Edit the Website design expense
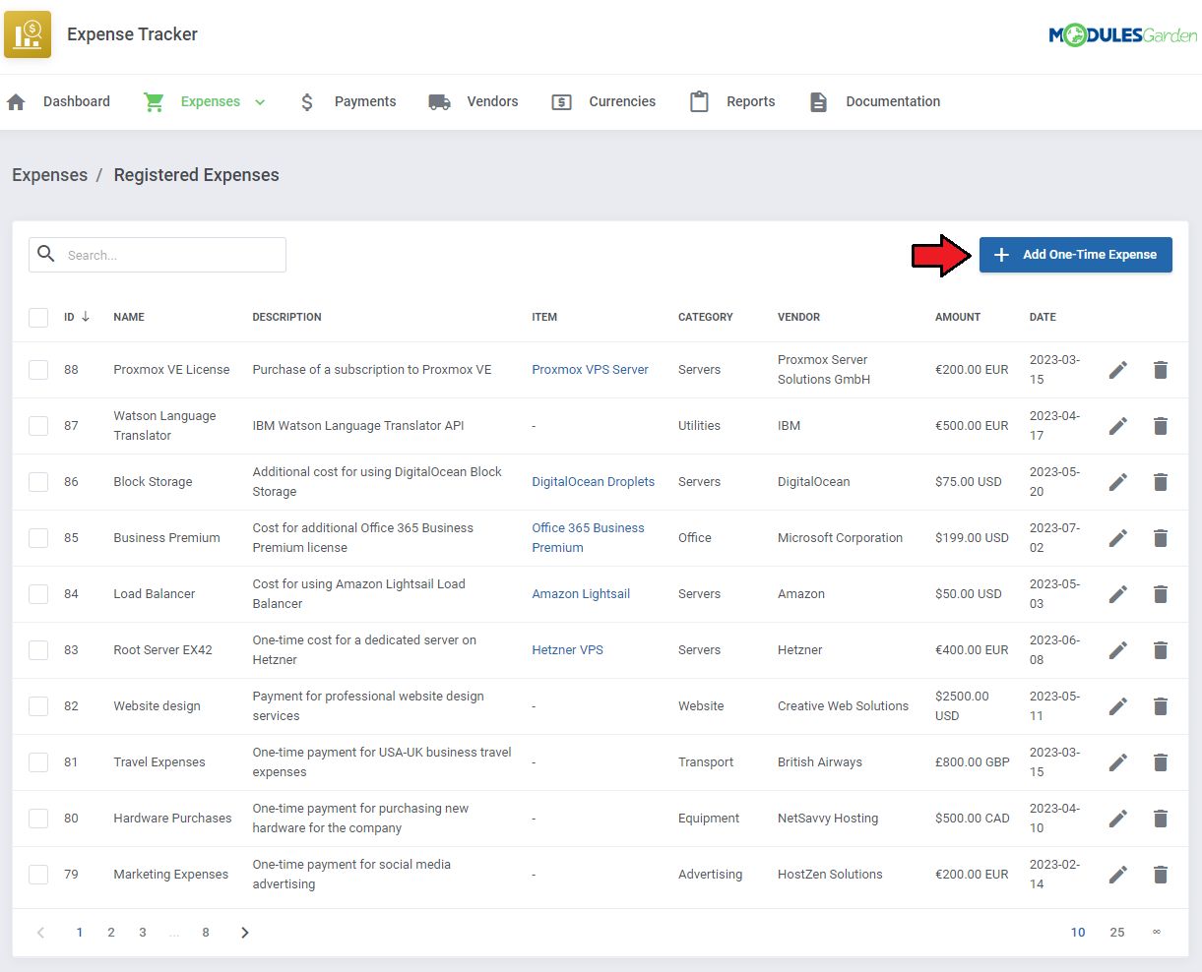 point(1118,706)
